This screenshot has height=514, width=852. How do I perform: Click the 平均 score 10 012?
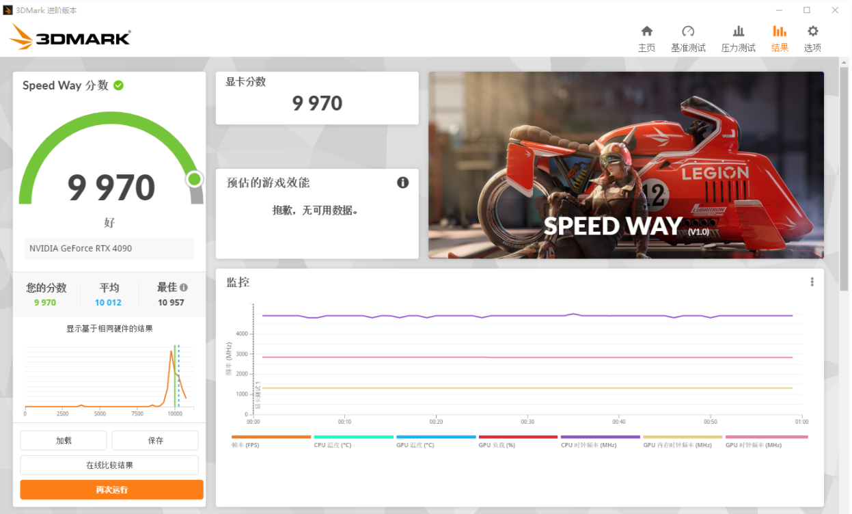pyautogui.click(x=108, y=302)
